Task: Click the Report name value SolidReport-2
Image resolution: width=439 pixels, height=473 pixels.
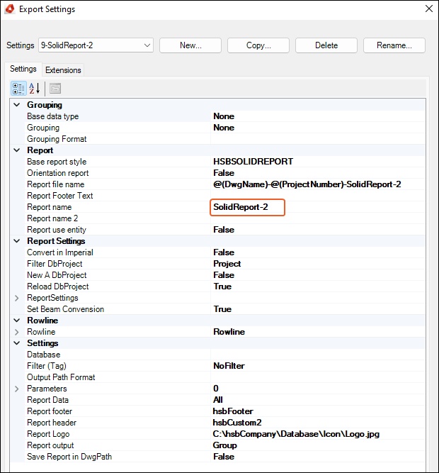Action: point(241,207)
